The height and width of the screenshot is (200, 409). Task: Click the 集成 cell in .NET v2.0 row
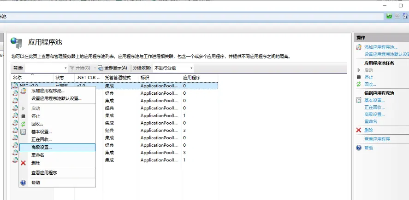pos(110,86)
